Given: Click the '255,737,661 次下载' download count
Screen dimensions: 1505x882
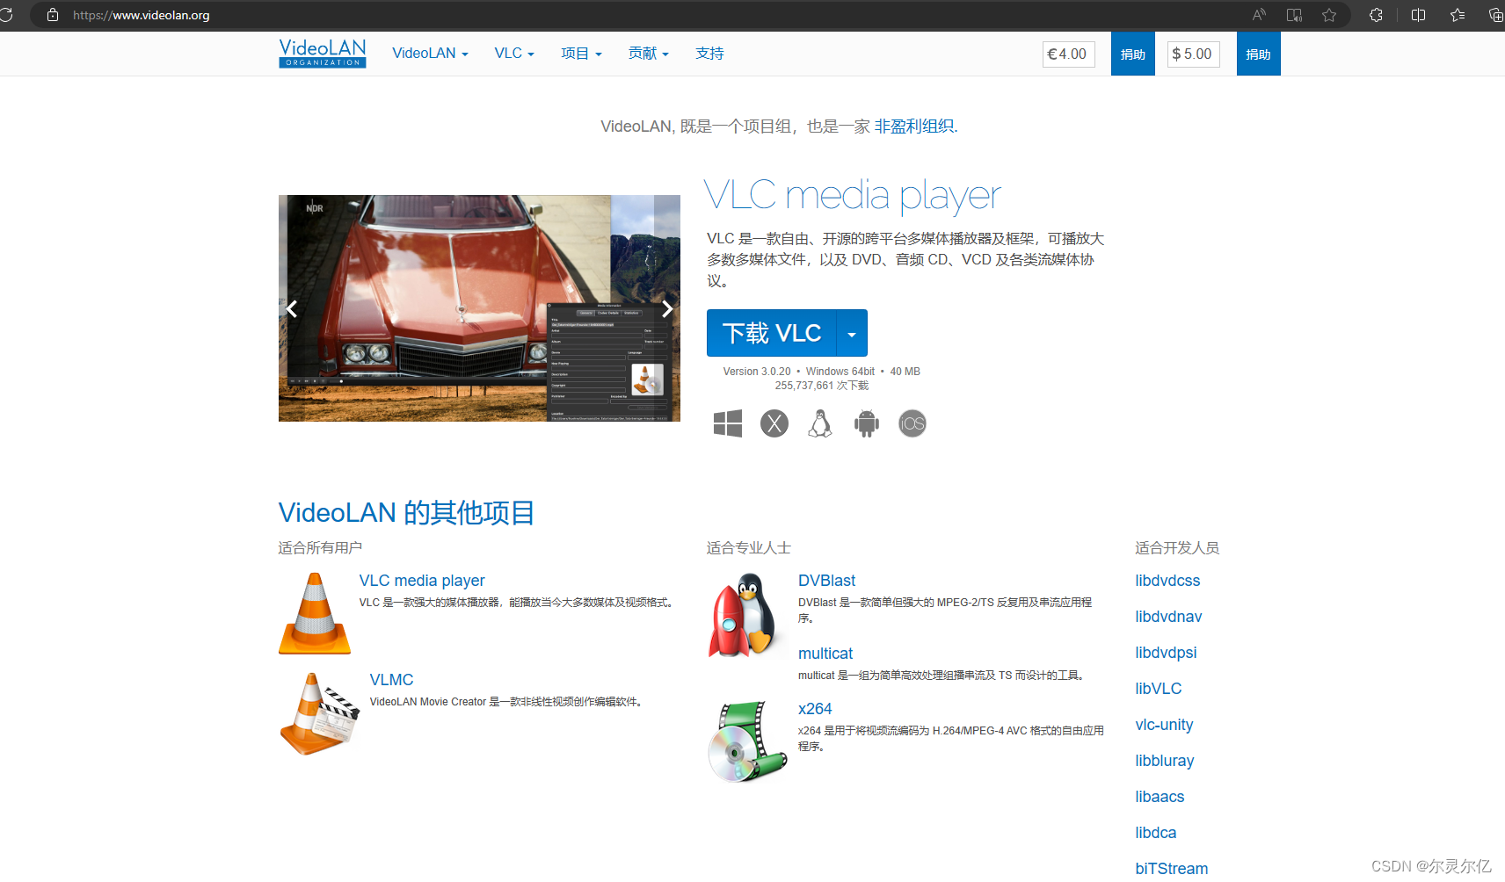Looking at the screenshot, I should point(821,386).
